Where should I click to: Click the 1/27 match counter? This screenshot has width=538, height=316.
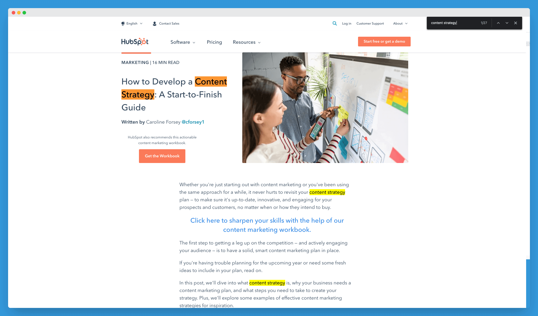[x=484, y=23]
